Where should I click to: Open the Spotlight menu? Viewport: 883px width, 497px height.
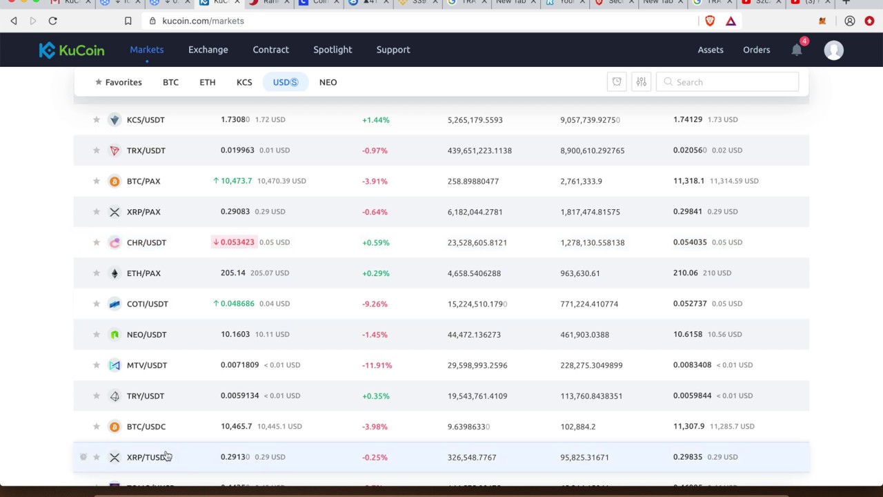point(333,50)
